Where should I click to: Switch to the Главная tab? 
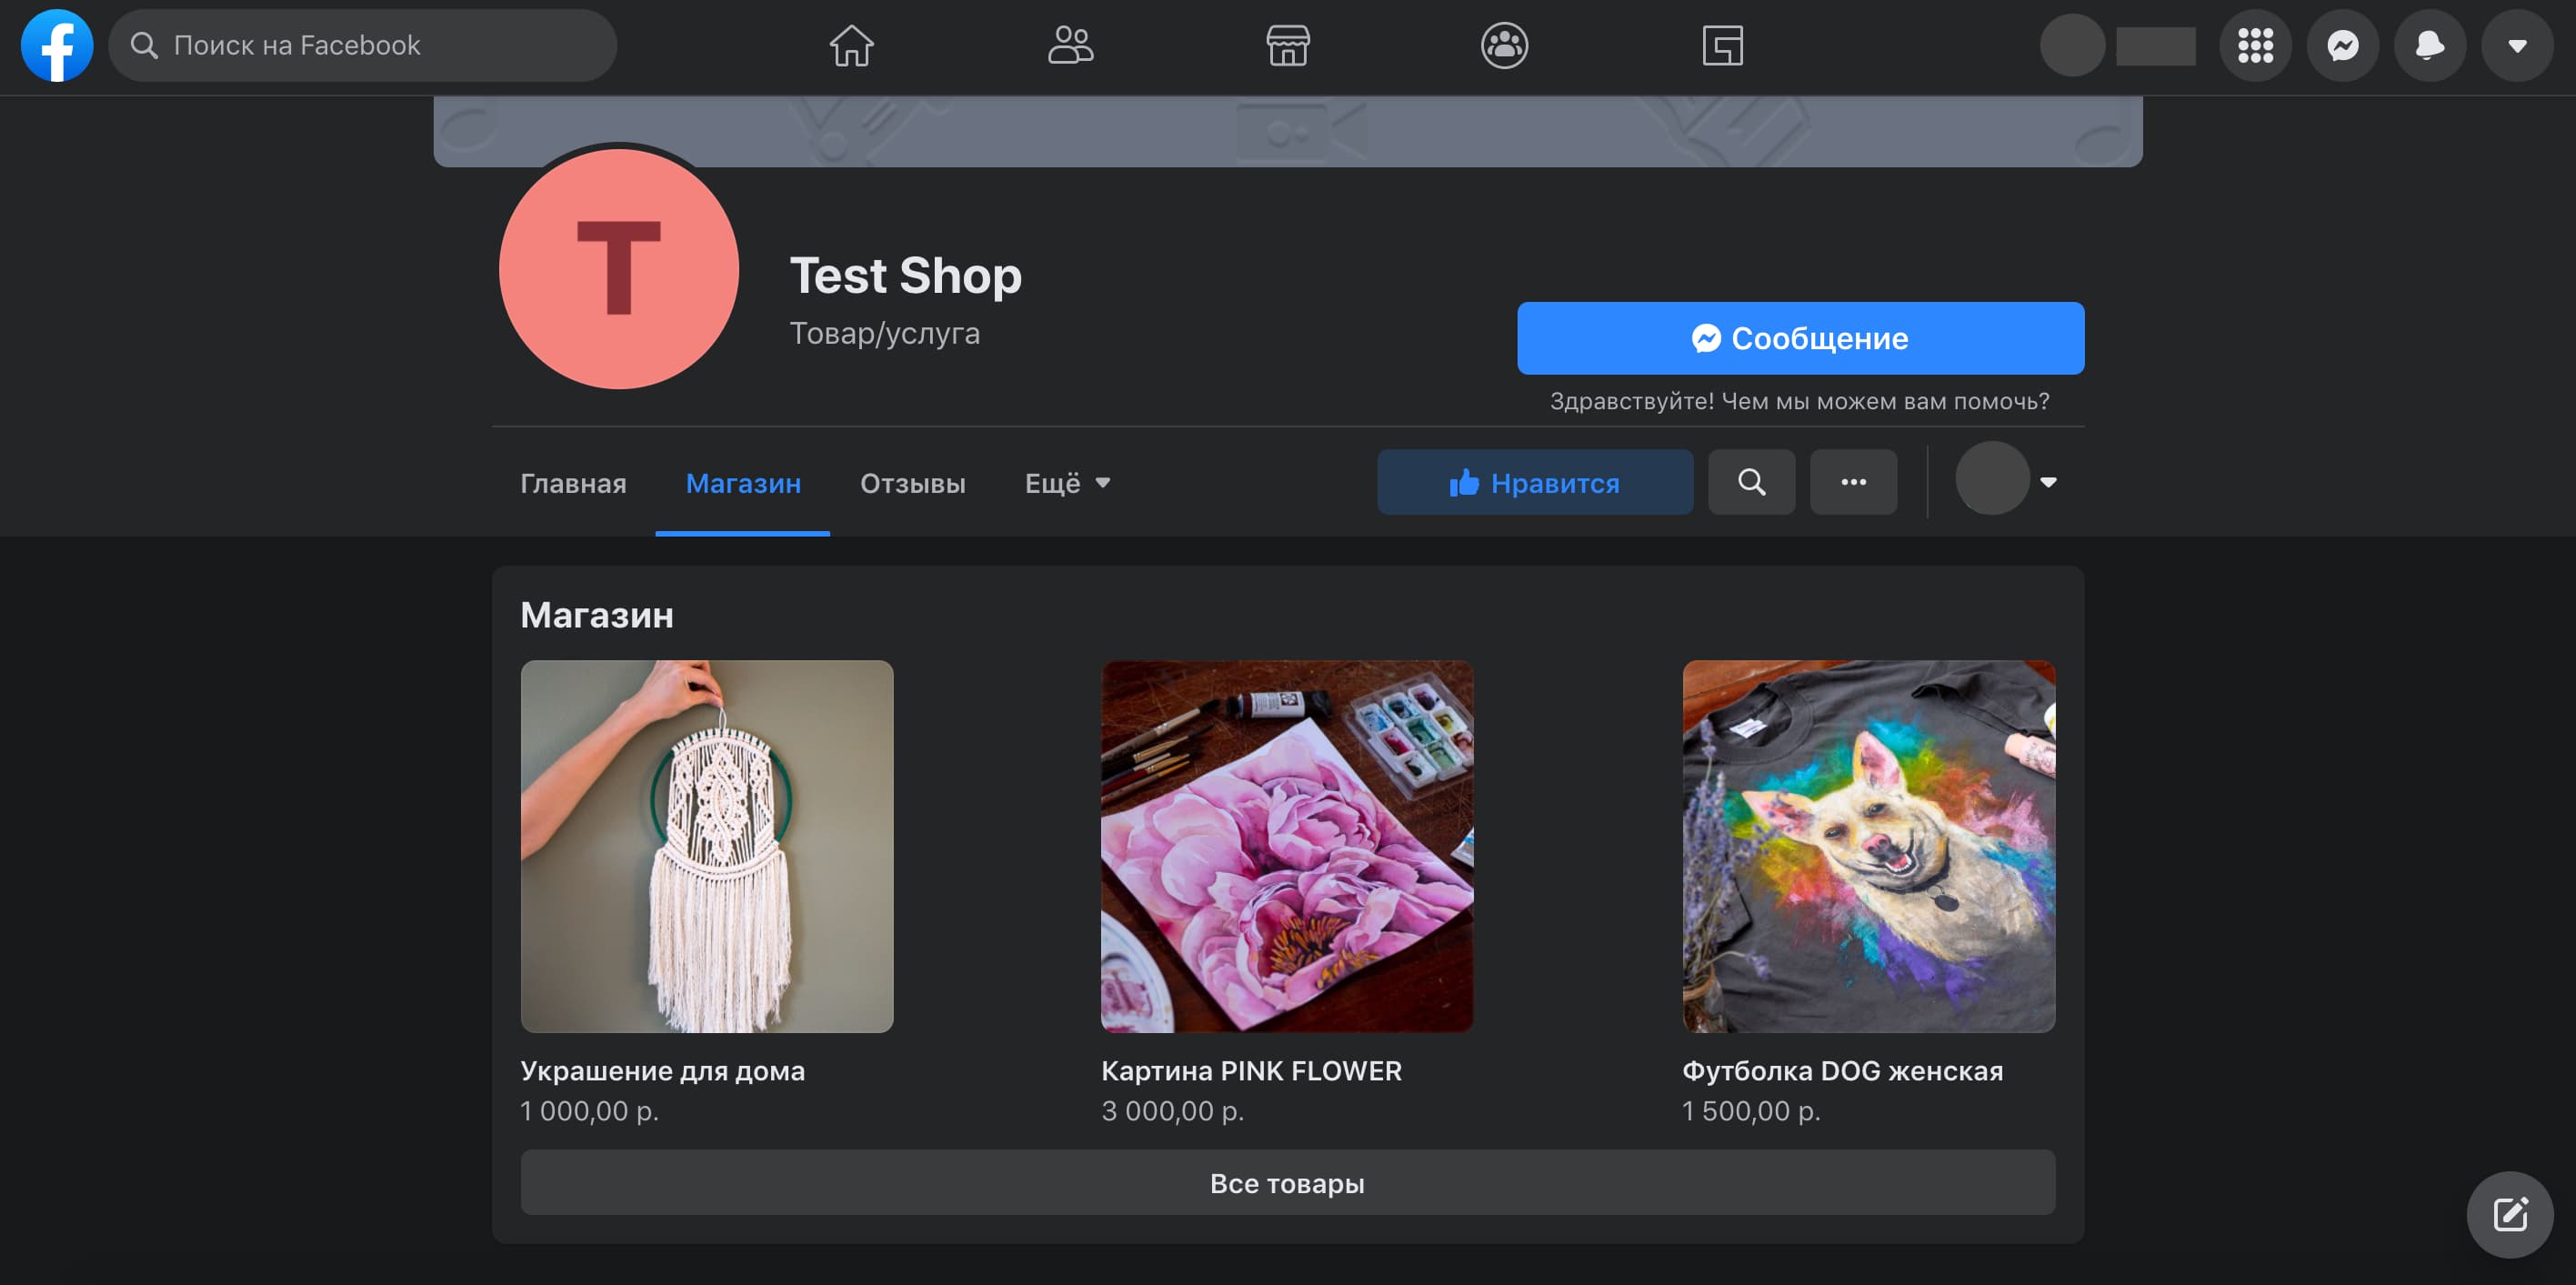pyautogui.click(x=573, y=483)
